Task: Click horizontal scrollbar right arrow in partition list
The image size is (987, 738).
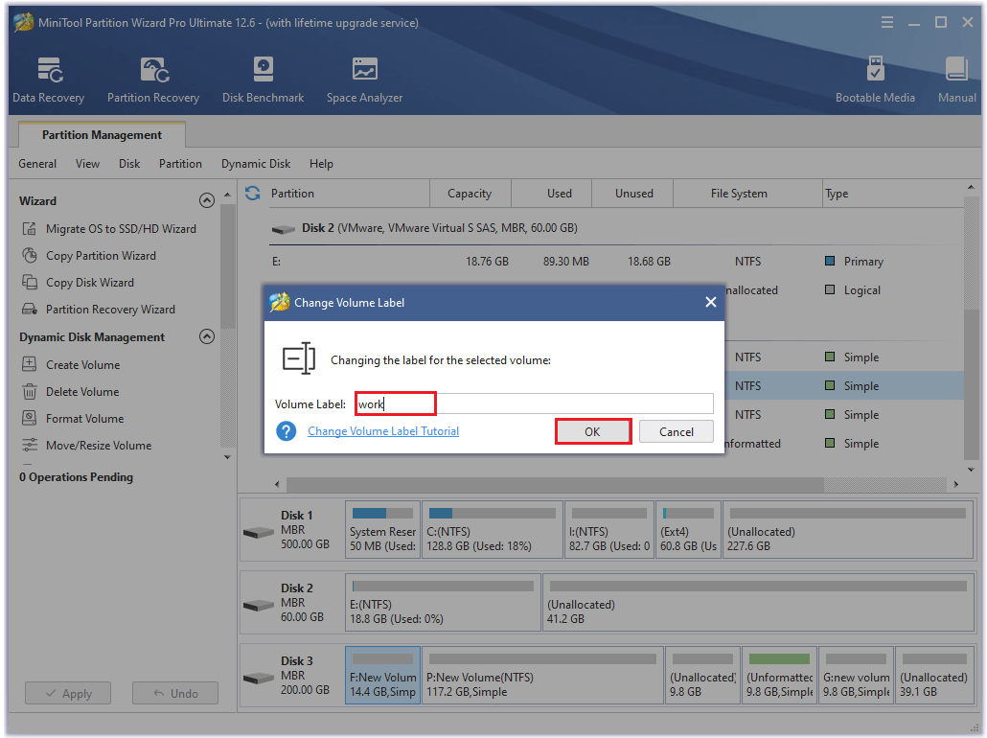Action: [x=956, y=484]
